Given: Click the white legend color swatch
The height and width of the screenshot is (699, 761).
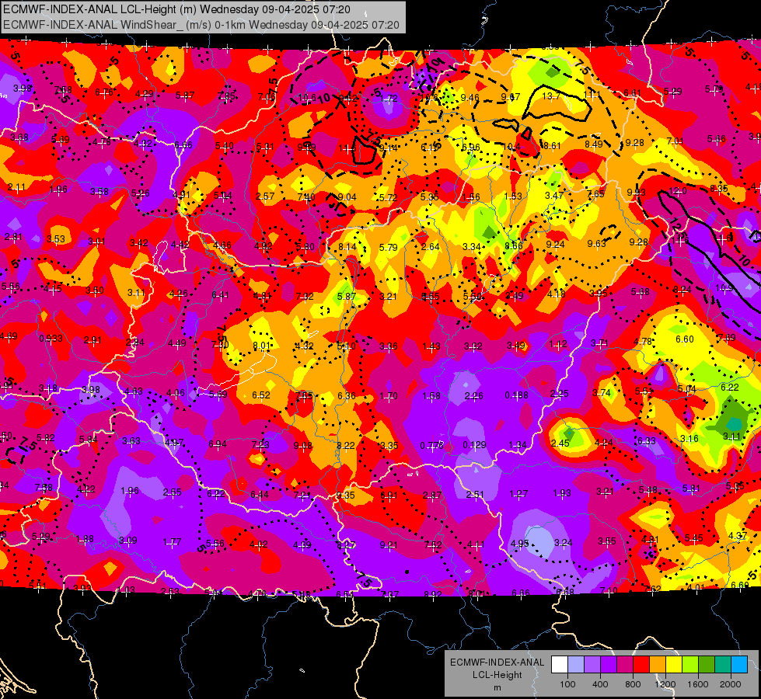Looking at the screenshot, I should point(560,665).
